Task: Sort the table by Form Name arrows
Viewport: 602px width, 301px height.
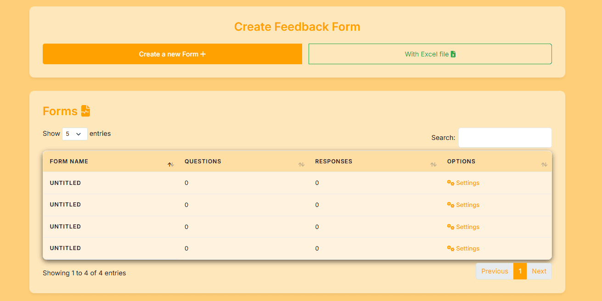Action: tap(171, 164)
